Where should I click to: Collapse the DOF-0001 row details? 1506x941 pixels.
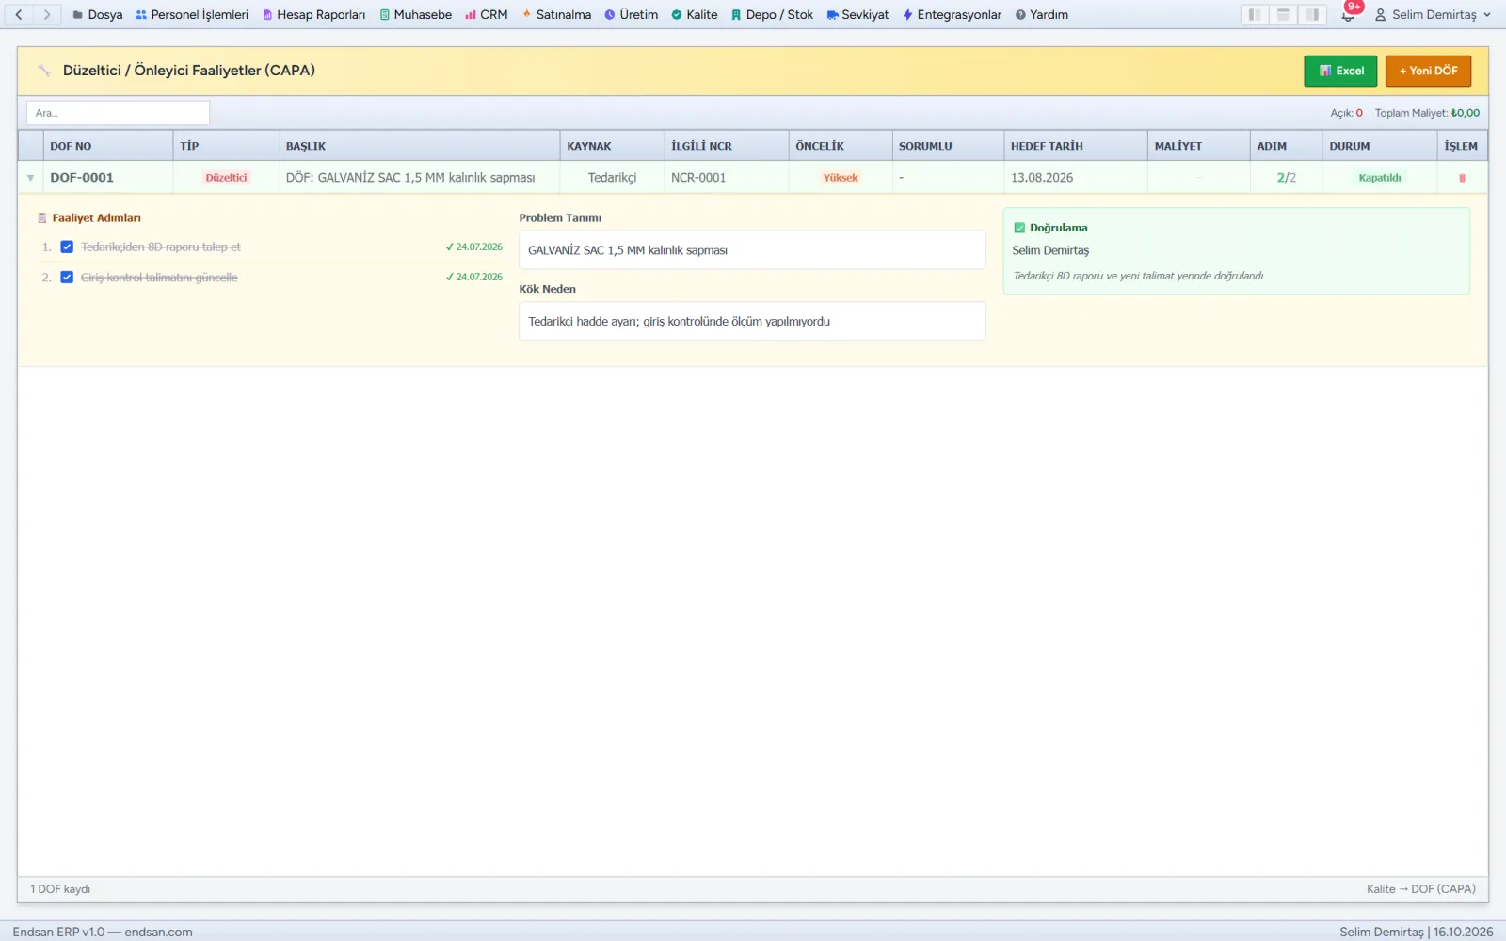(30, 178)
